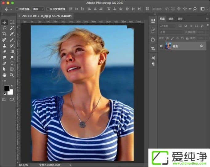Hide the 背景 layer with eye icon

tap(161, 46)
